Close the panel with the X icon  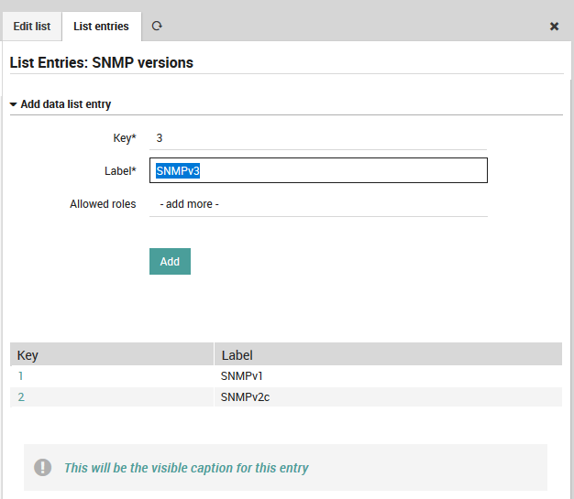click(554, 27)
